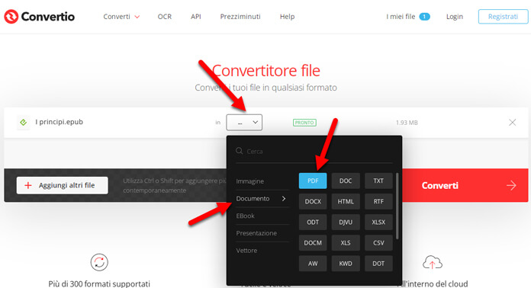Click the I principi.epub file name
The image size is (531, 288).
[x=60, y=122]
